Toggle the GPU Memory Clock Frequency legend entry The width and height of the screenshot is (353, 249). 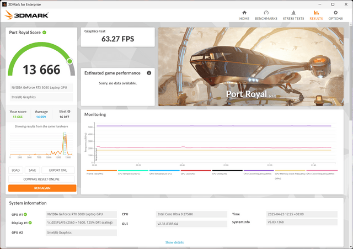tap(290, 174)
